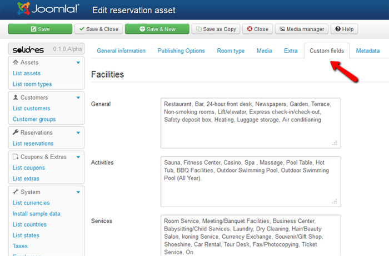This screenshot has height=256, width=389.
Task: Collapse the Reservations section arrow
Action: [x=78, y=133]
